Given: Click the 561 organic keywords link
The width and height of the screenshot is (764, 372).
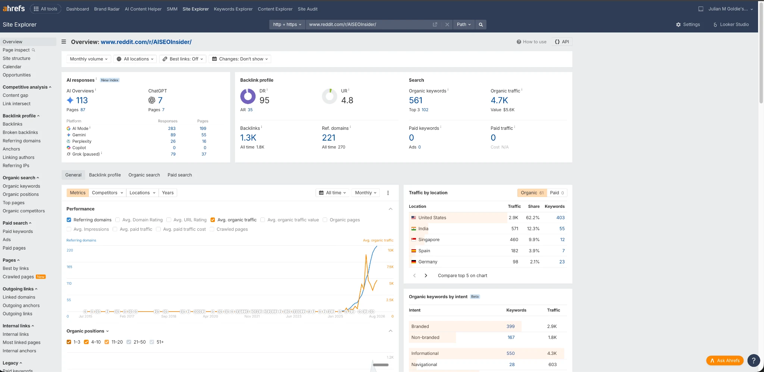Looking at the screenshot, I should [416, 100].
